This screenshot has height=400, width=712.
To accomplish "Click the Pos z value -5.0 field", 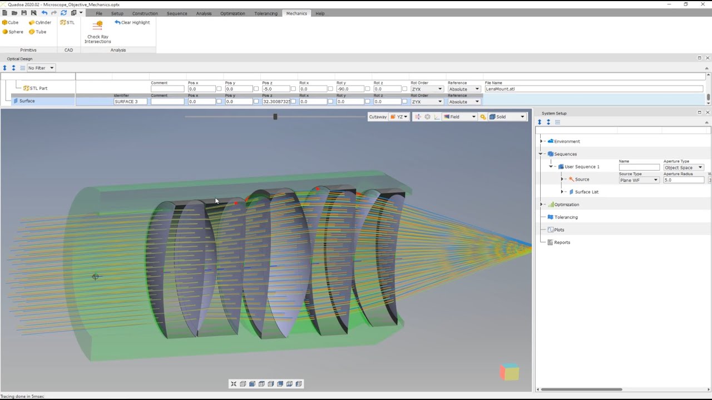I will point(276,89).
